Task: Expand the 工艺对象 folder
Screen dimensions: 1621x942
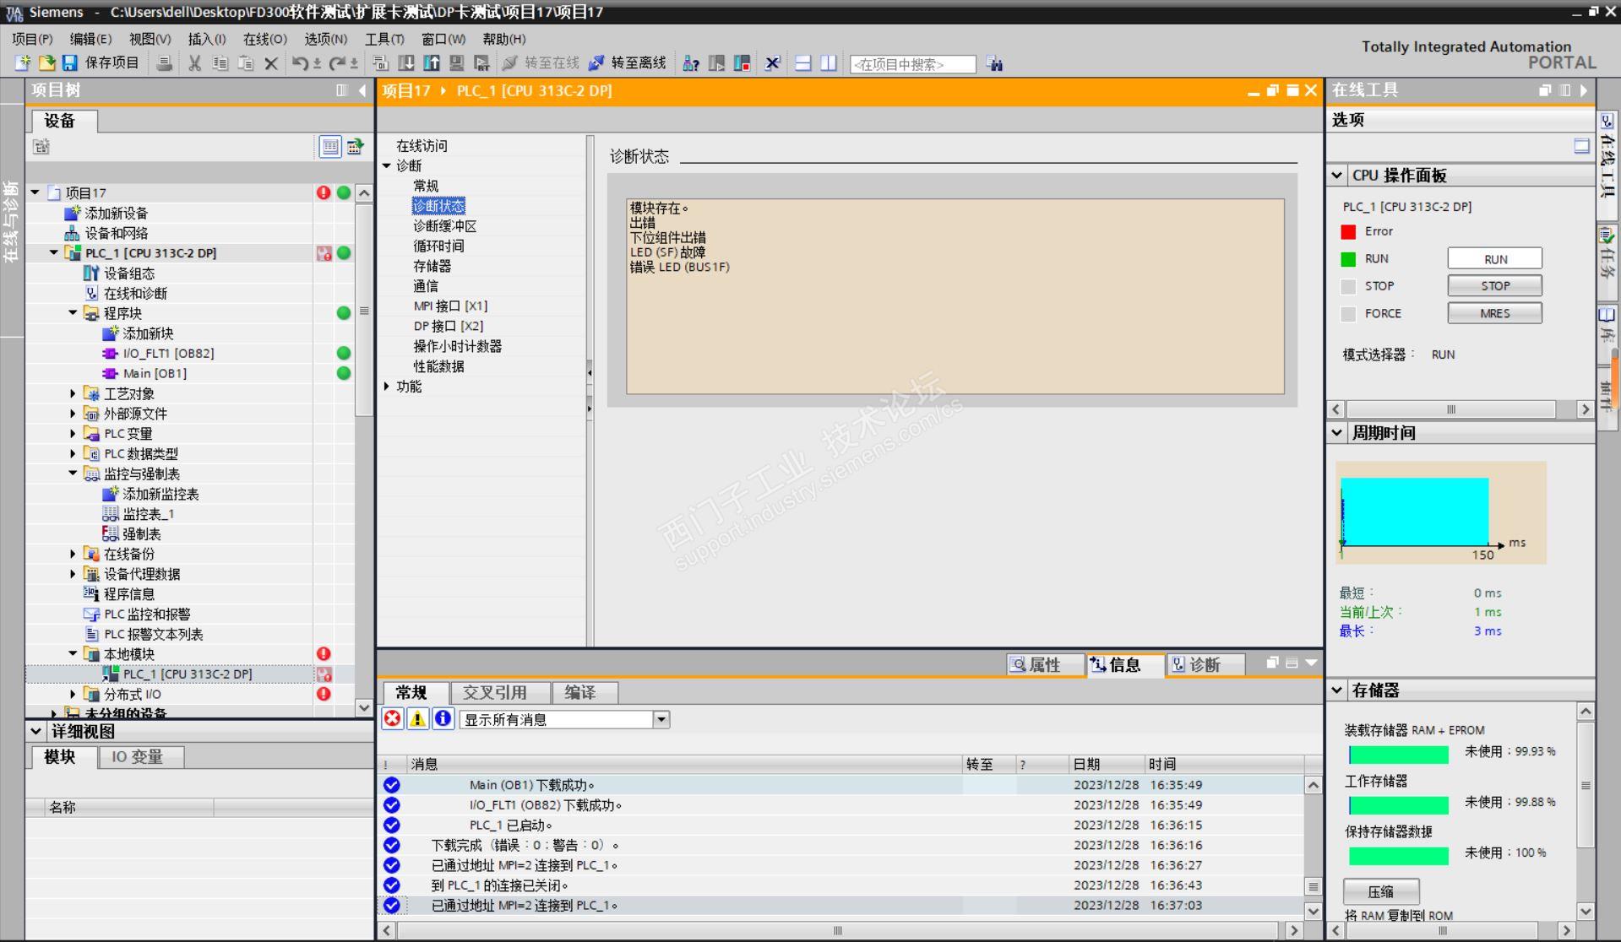Action: tap(73, 393)
